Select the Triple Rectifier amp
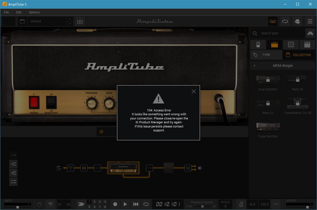 [x=268, y=127]
